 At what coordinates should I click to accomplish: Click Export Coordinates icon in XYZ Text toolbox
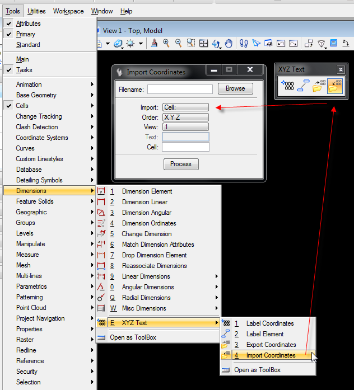[x=319, y=86]
